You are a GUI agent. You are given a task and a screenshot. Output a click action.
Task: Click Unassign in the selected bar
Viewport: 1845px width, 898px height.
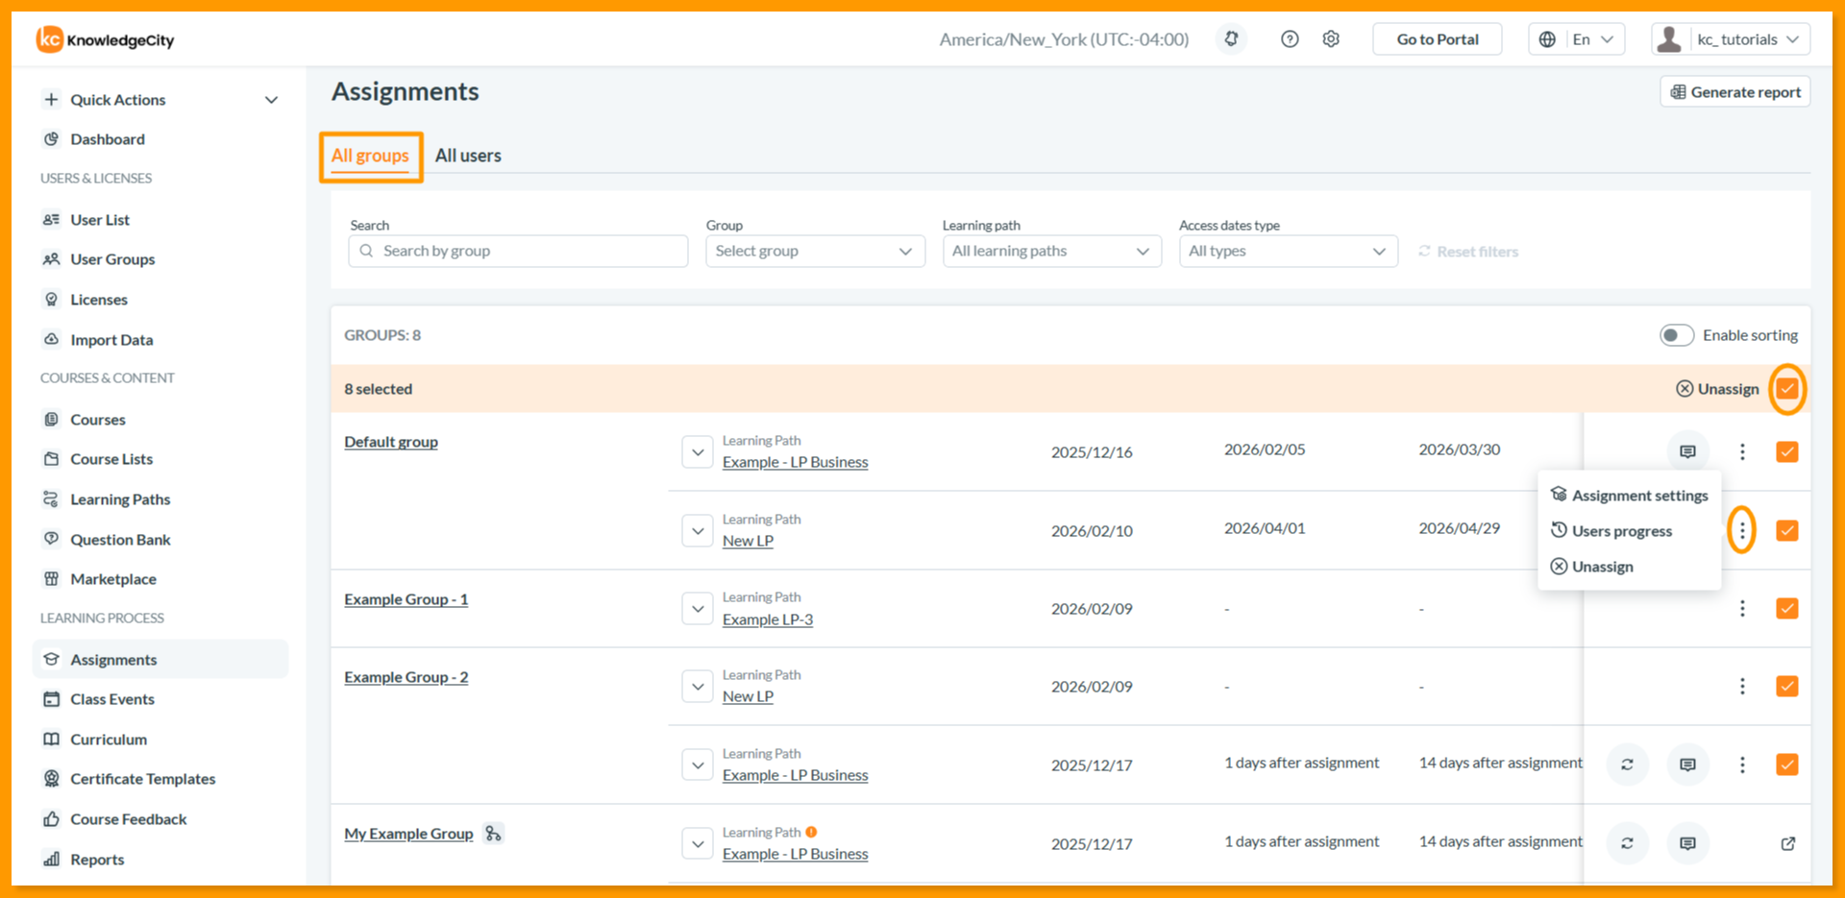coord(1717,389)
